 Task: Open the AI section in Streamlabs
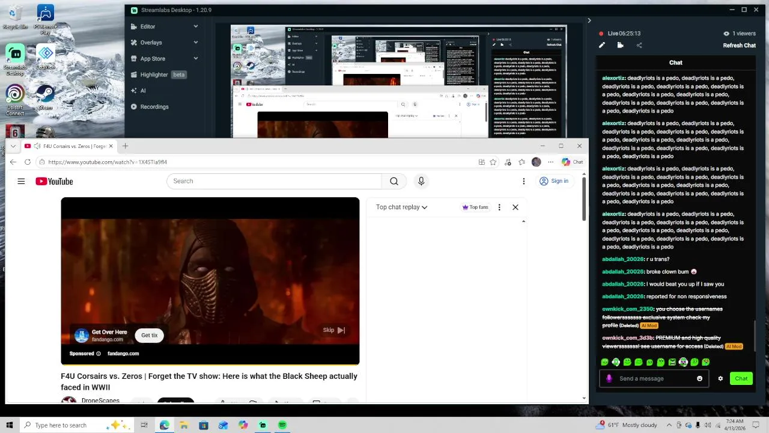click(x=142, y=91)
